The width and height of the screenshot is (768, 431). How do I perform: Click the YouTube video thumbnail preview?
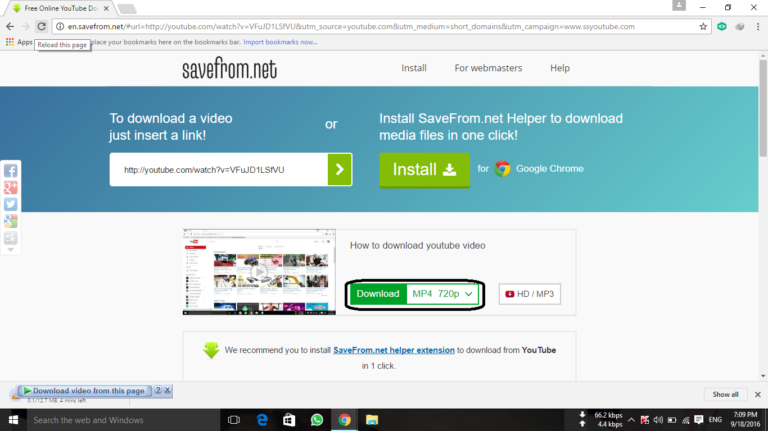click(259, 272)
